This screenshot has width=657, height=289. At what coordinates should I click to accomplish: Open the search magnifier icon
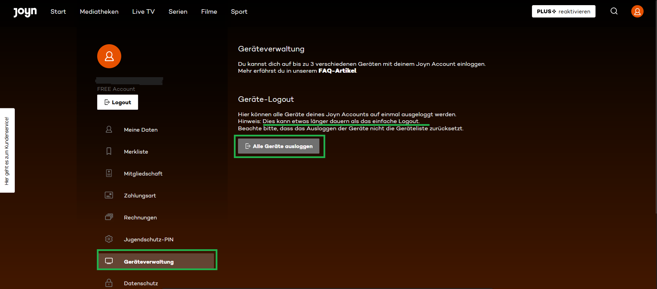[x=614, y=11]
